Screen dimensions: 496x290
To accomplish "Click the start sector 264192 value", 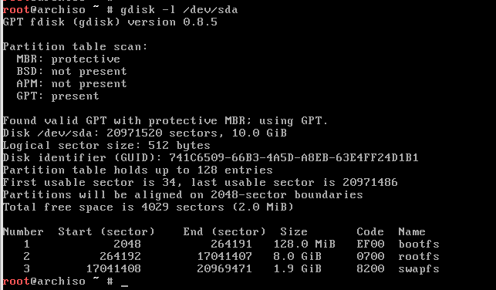I will tap(120, 256).
